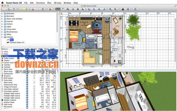This screenshot has width=177, height=111.
Task: Click the Create photo camera icon
Action: tap(123, 9)
